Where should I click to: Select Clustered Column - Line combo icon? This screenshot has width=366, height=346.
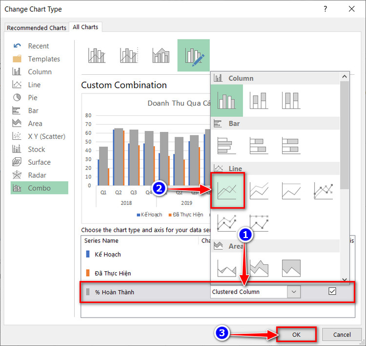(x=97, y=55)
